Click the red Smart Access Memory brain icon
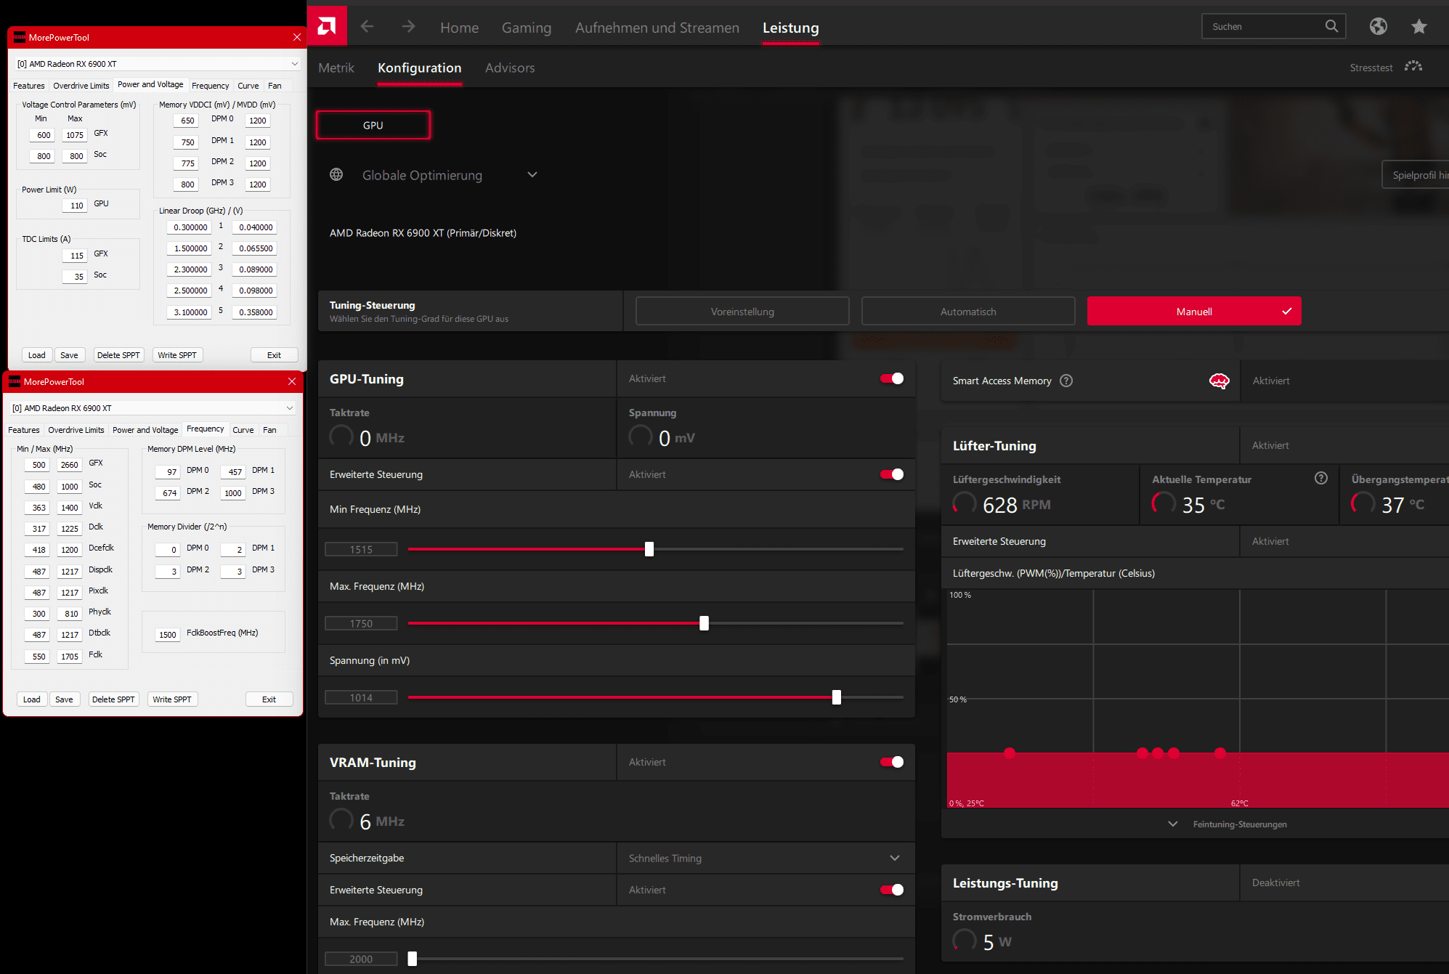 (1219, 381)
